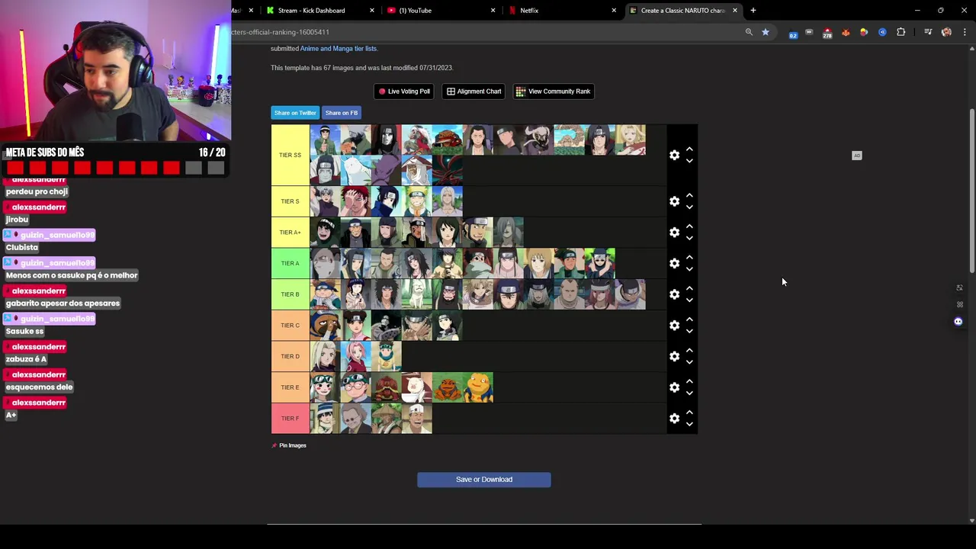Move TIER SS row down arrow
The image size is (976, 549).
689,161
